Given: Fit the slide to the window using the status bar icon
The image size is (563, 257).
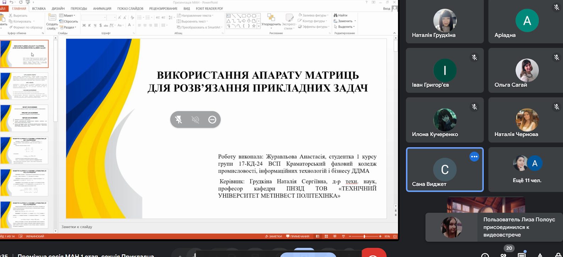Looking at the screenshot, I should click(395, 236).
